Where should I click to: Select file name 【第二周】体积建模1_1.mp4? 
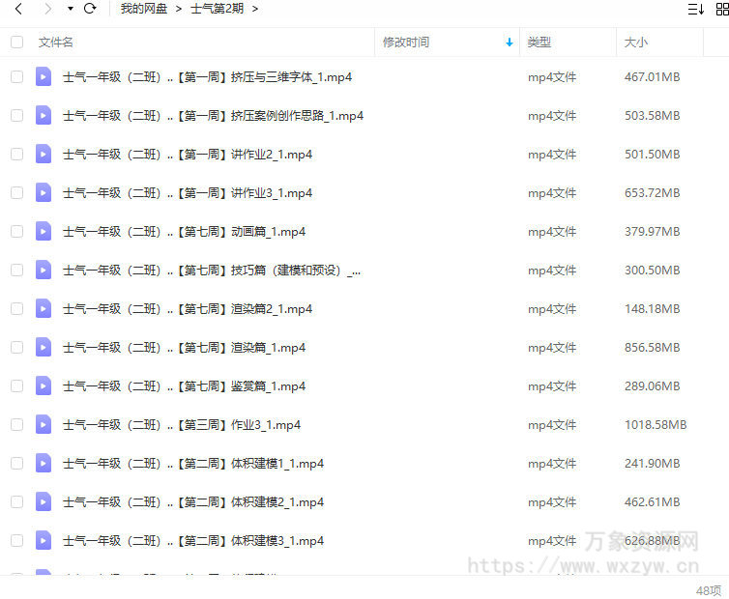(193, 464)
